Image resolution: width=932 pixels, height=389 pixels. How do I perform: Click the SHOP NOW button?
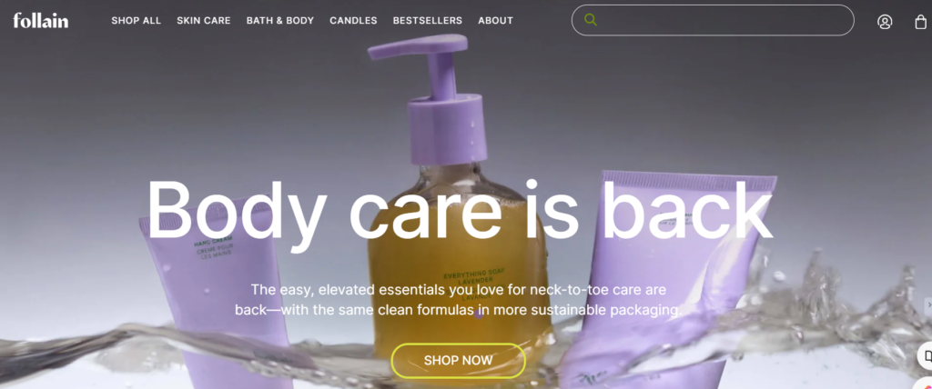(459, 361)
